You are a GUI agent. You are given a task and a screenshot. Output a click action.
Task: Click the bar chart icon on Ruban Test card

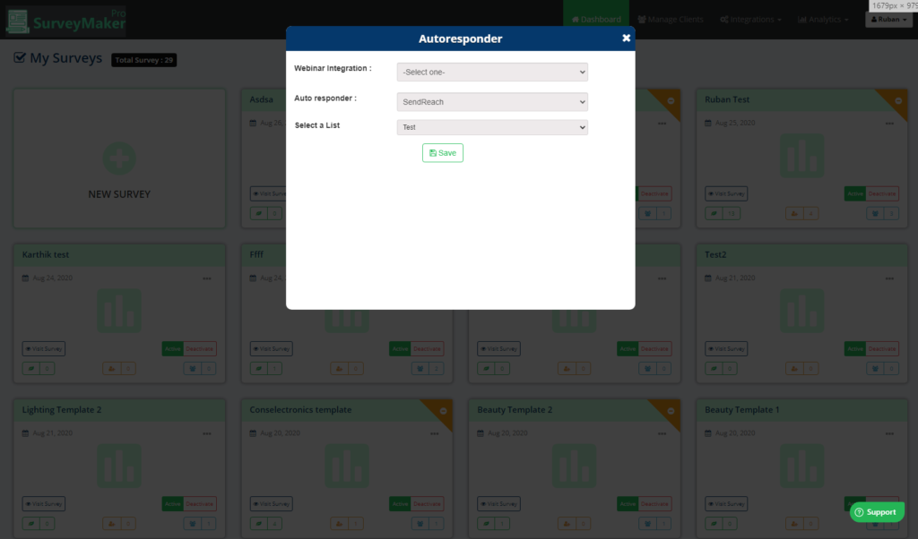pyautogui.click(x=802, y=156)
